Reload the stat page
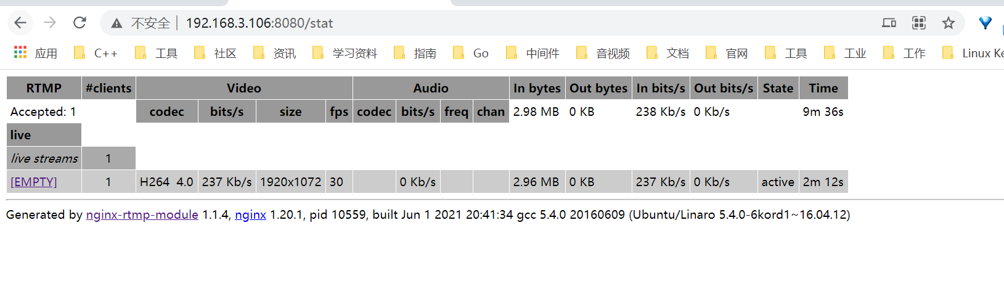This screenshot has width=1004, height=289. pos(80,23)
